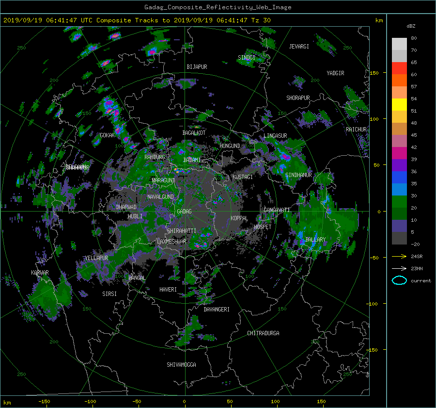The width and height of the screenshot is (436, 408).
Task: Click the 100 value on bottom axis
Action: [275, 401]
